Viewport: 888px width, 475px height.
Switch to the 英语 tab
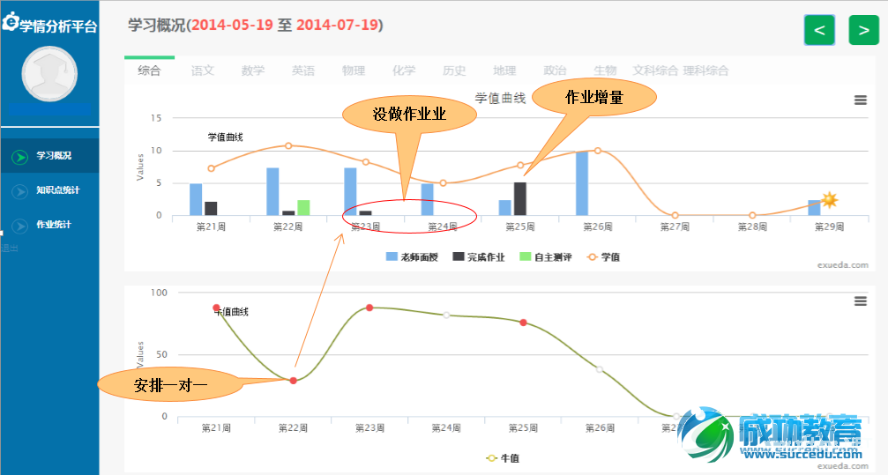[303, 71]
